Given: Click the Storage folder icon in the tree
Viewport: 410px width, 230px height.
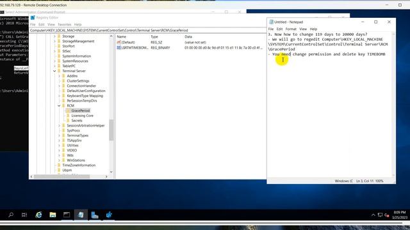Looking at the screenshot, I should pyautogui.click(x=60, y=36).
